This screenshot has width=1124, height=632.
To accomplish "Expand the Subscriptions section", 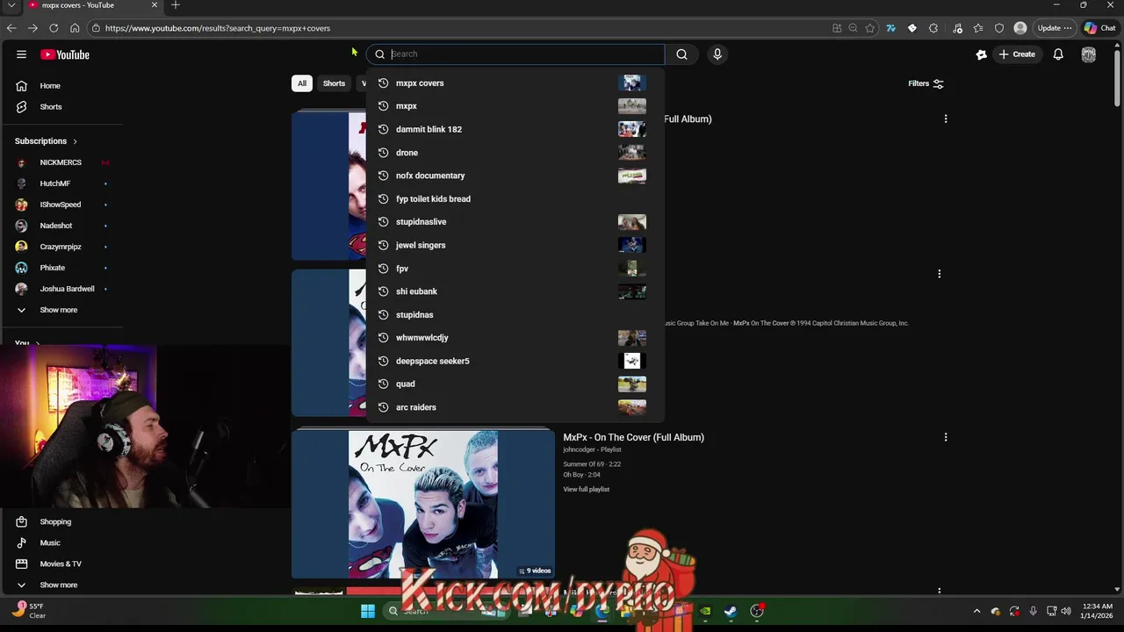I will click(46, 141).
